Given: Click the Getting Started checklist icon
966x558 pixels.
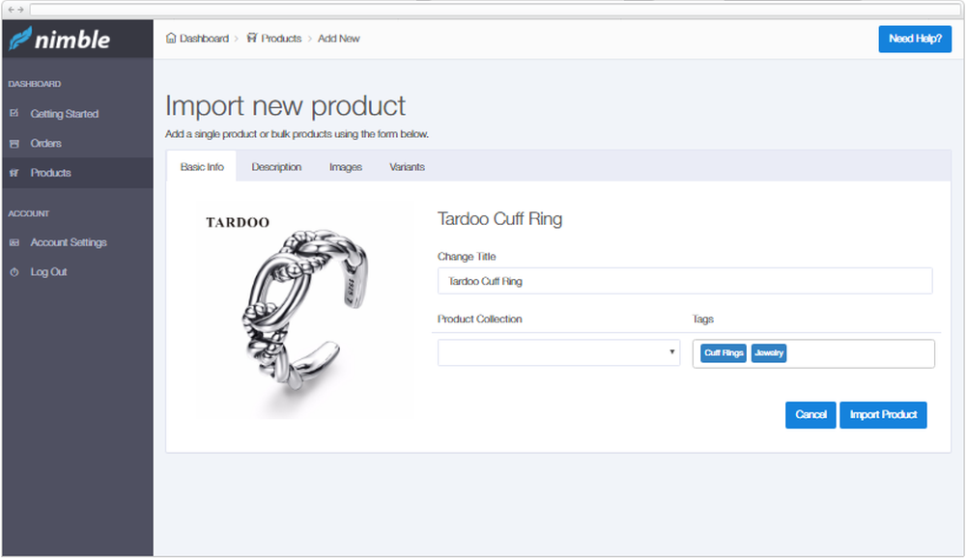Looking at the screenshot, I should click(14, 113).
